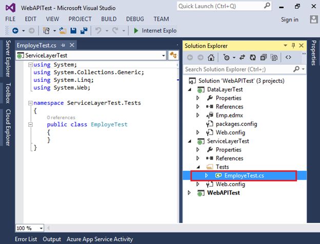
Task: Click the Redo toolbar icon
Action: 115,31
